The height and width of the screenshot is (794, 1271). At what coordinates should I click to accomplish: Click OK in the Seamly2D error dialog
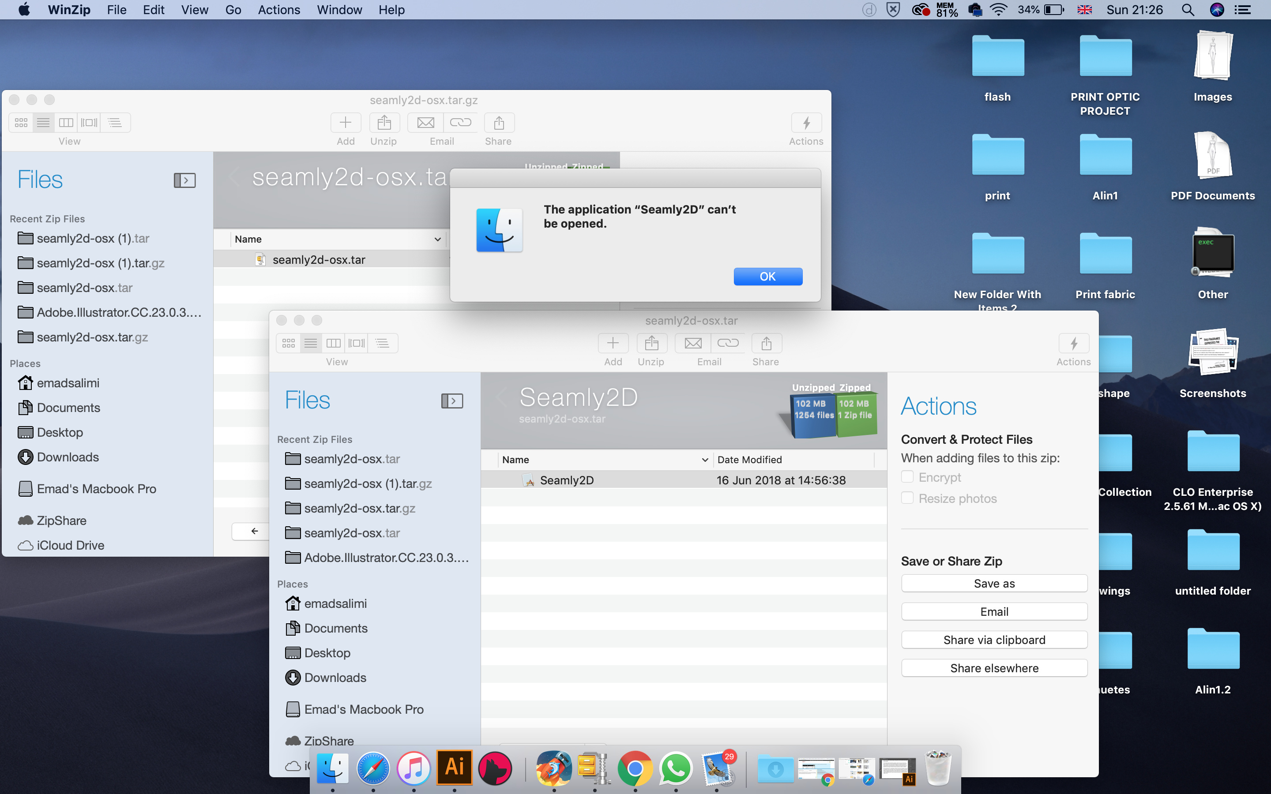(767, 277)
